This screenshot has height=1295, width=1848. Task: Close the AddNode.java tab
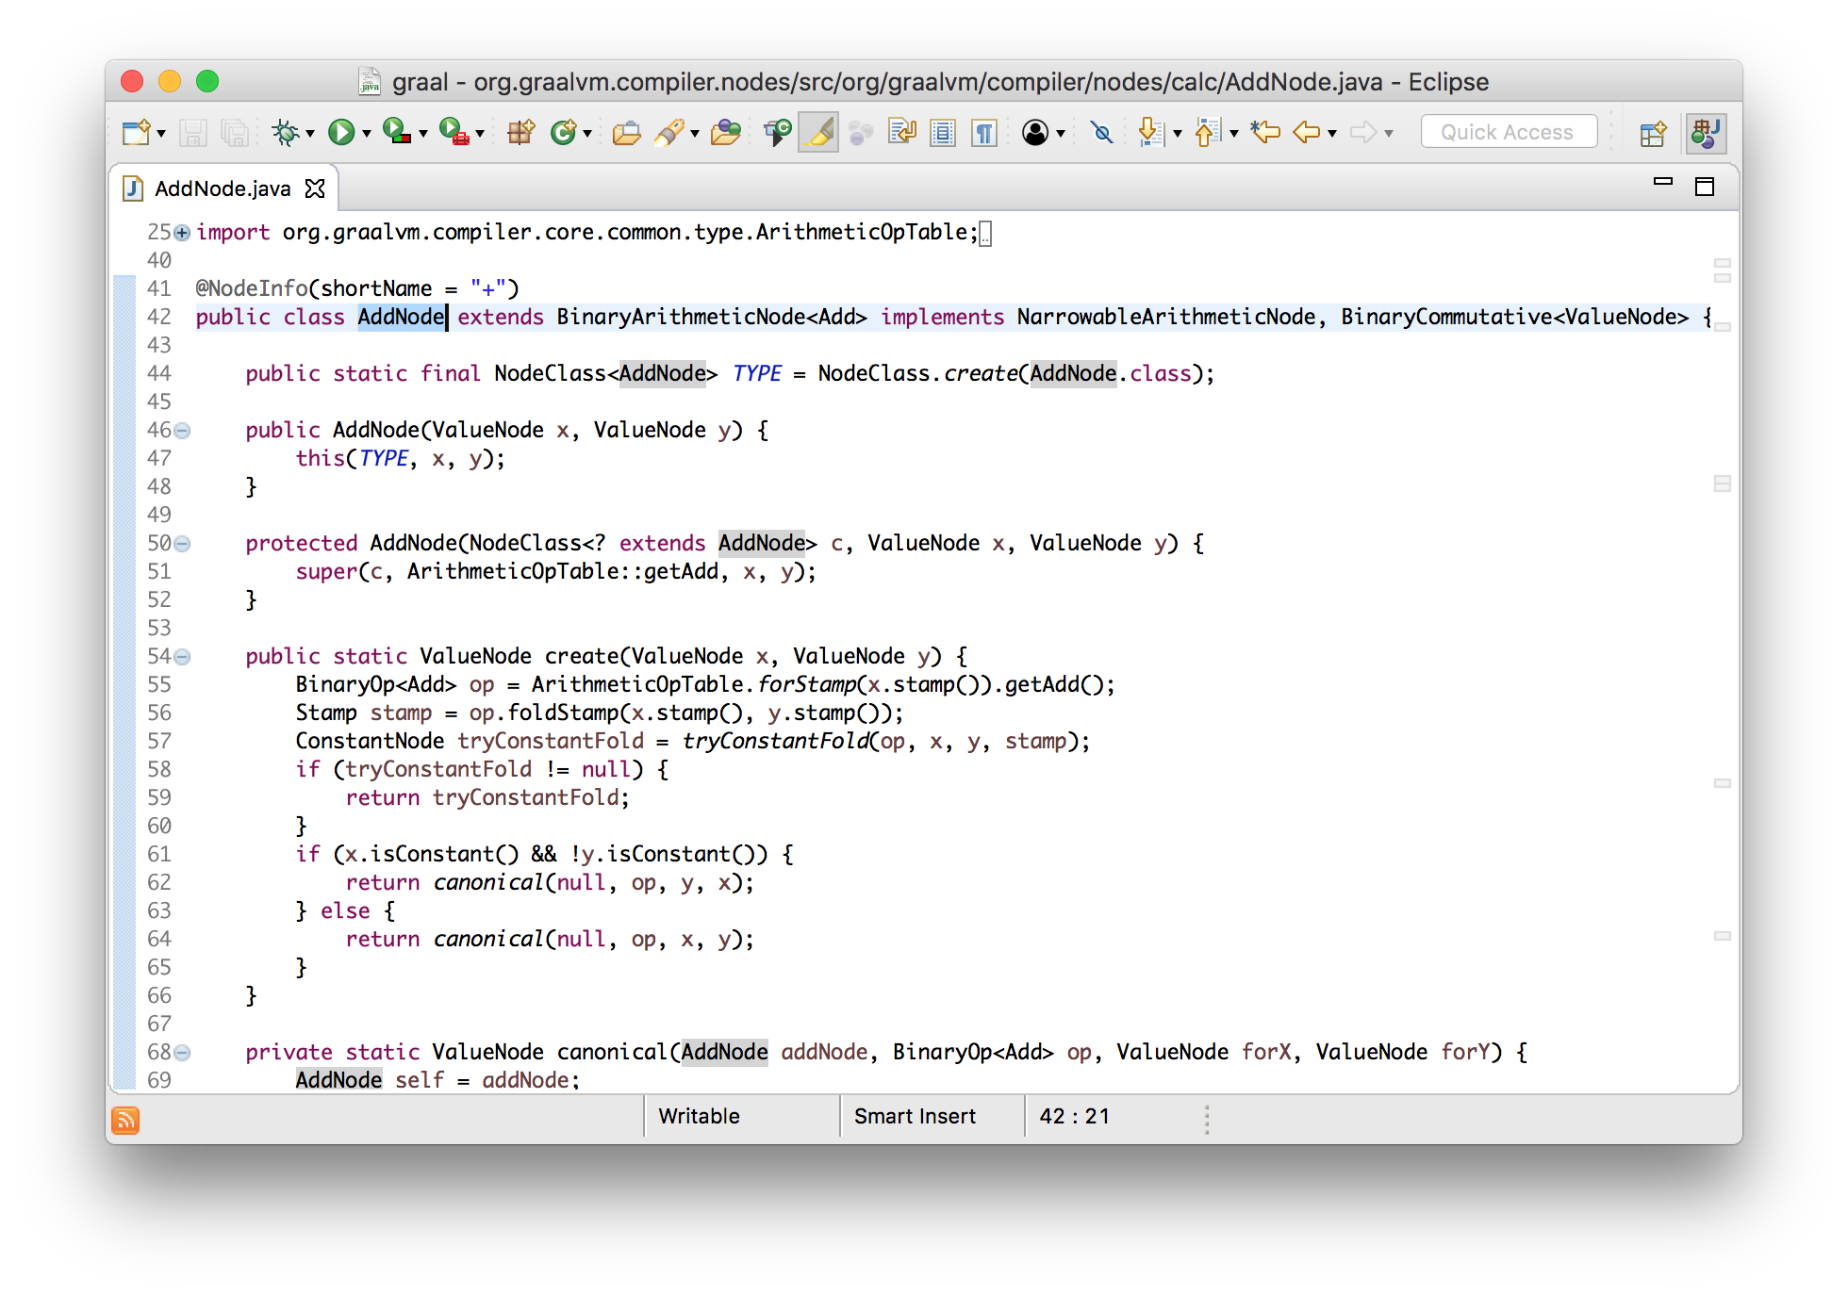315,189
